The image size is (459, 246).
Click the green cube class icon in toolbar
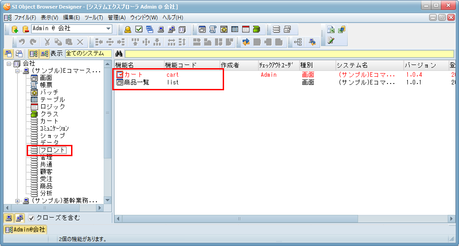point(257,30)
